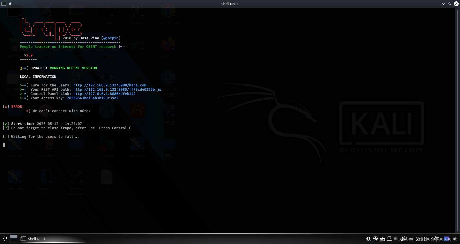Close the Shell No. 1 terminal window

[x=456, y=4]
